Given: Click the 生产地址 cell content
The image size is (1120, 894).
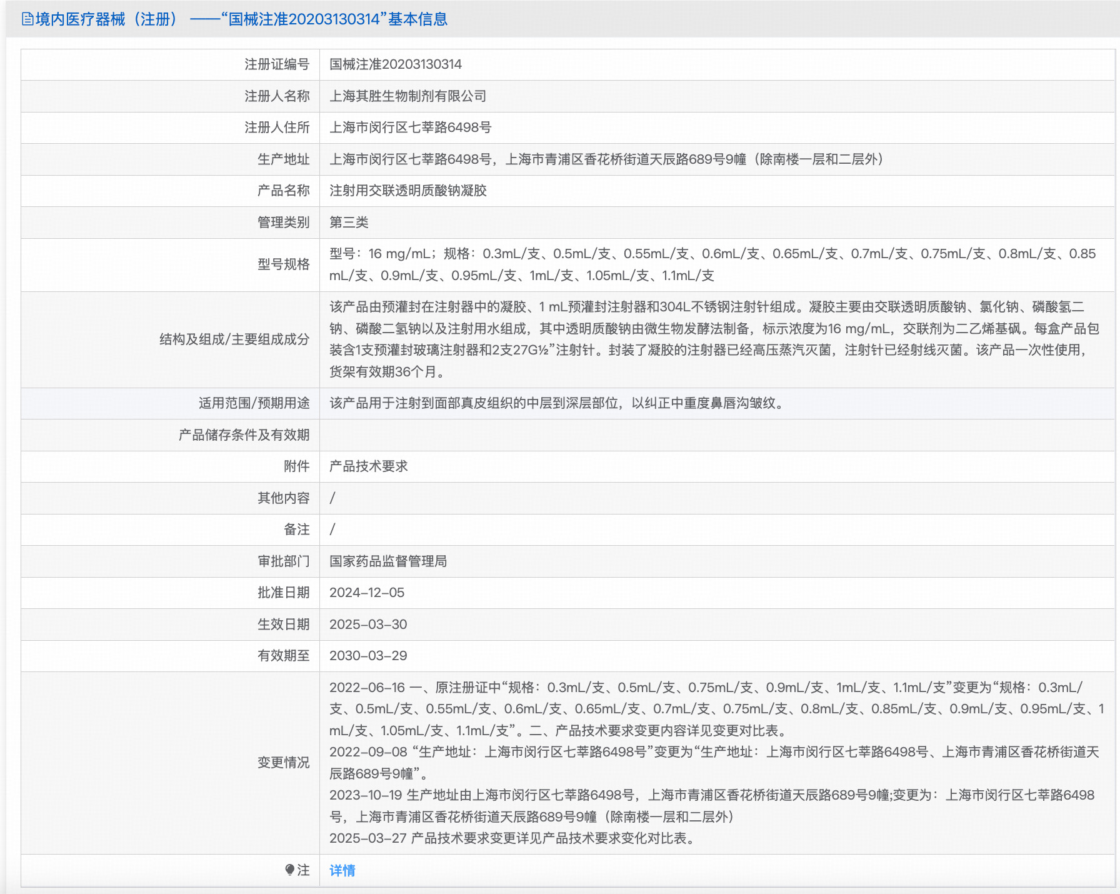Looking at the screenshot, I should click(x=606, y=159).
